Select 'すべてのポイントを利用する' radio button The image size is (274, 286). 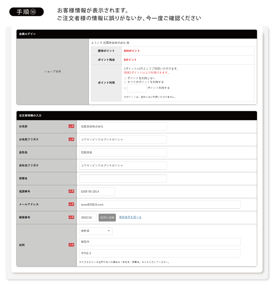(x=125, y=82)
